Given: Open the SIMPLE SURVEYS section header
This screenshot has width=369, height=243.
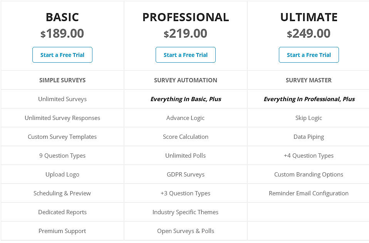Looking at the screenshot, I should (x=62, y=80).
